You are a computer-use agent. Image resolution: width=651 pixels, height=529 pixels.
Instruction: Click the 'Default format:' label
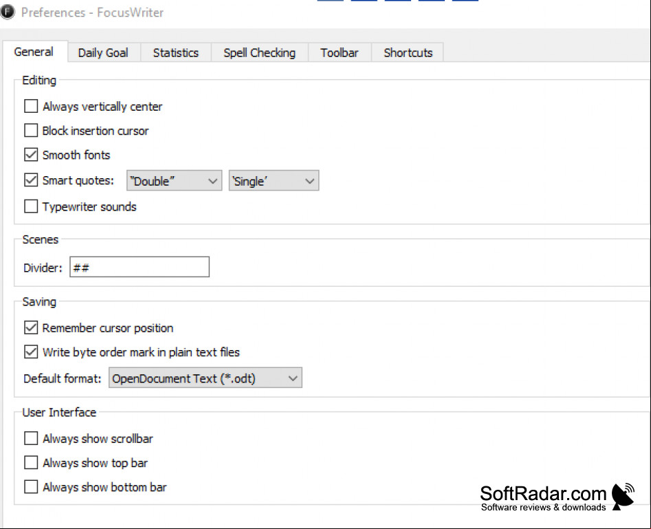(x=63, y=378)
